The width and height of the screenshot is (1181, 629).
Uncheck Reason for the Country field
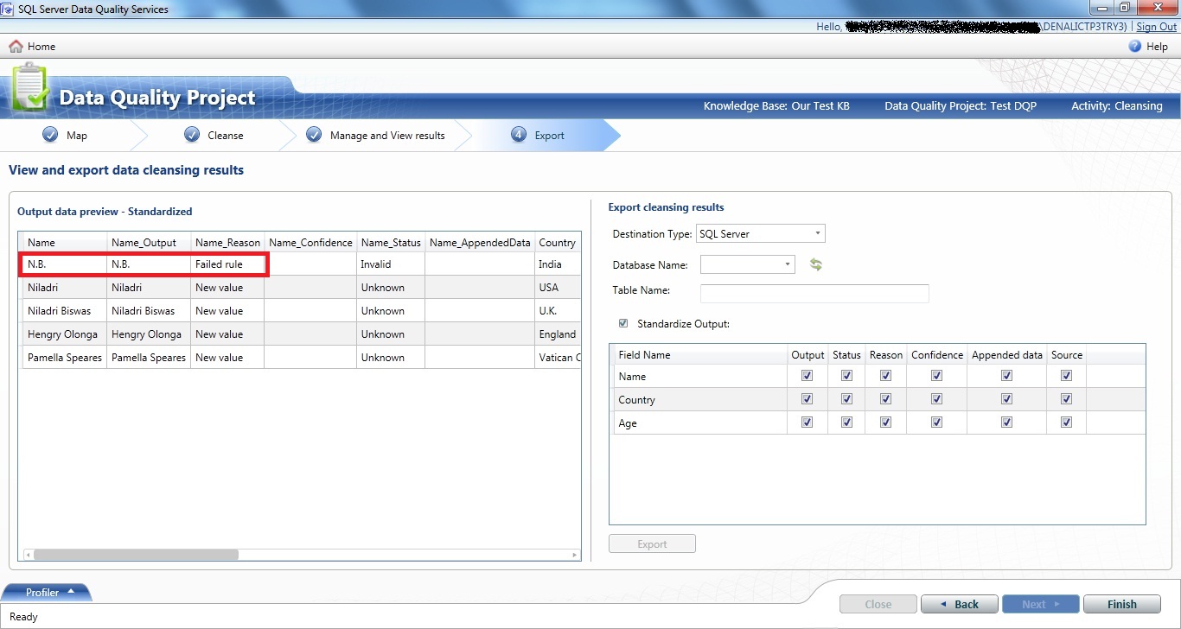click(x=885, y=399)
